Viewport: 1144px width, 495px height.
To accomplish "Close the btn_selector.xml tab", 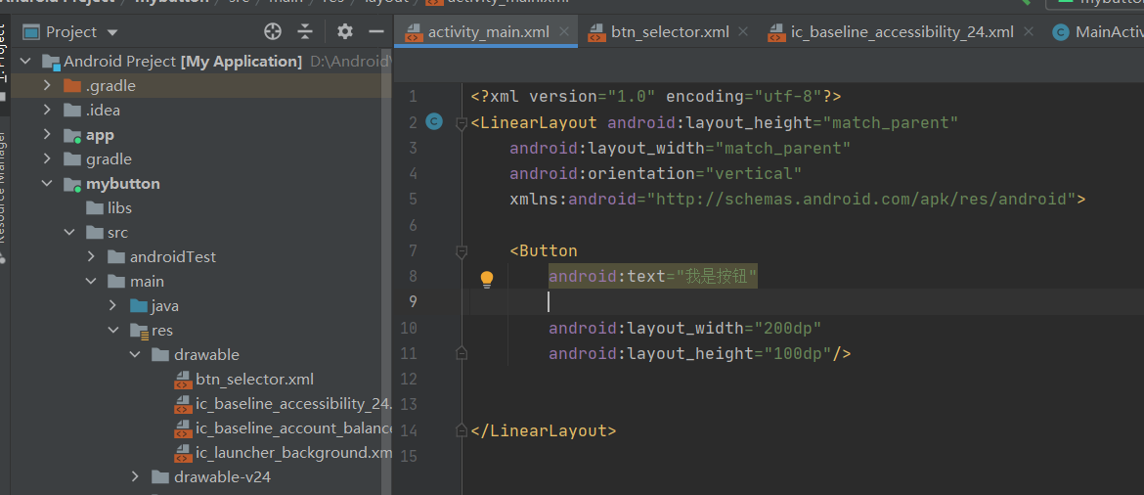I will 743,31.
